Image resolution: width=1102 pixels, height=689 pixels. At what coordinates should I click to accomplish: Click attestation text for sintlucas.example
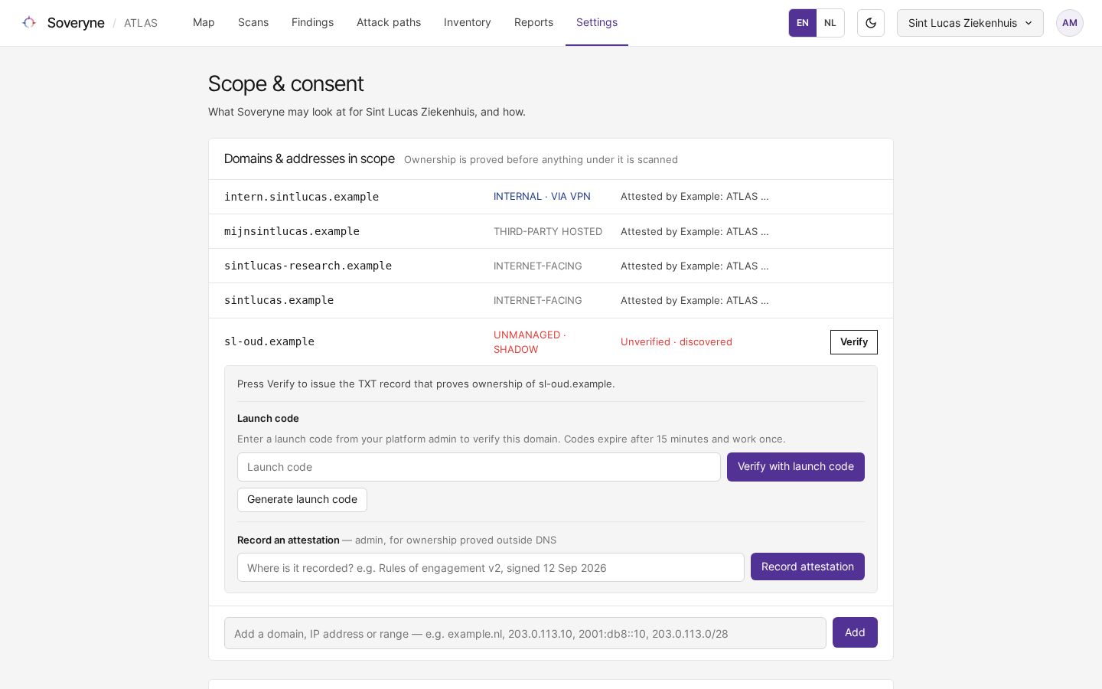(695, 300)
